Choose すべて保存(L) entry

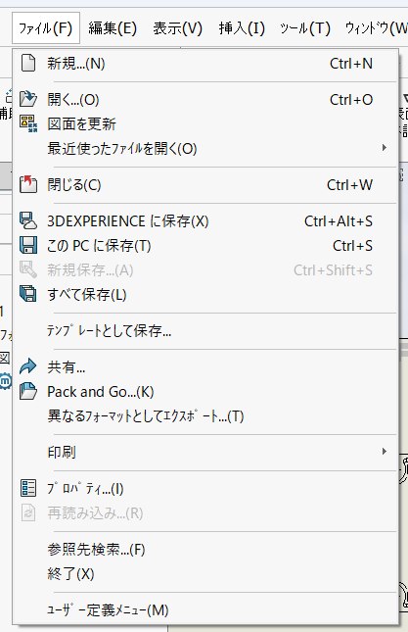pyautogui.click(x=205, y=295)
